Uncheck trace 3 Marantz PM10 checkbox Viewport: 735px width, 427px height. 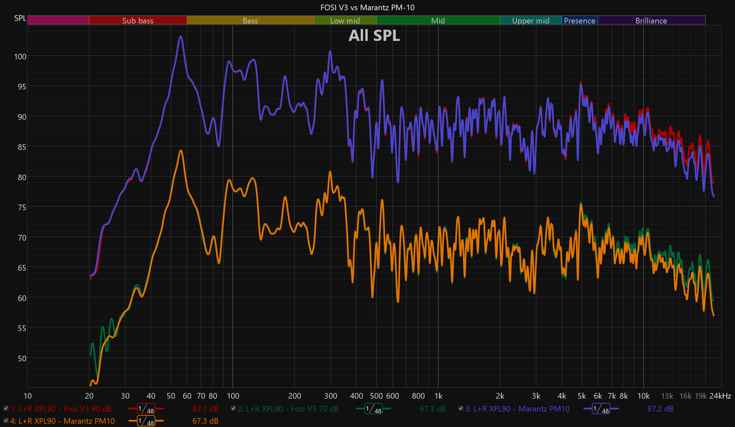tap(461, 409)
